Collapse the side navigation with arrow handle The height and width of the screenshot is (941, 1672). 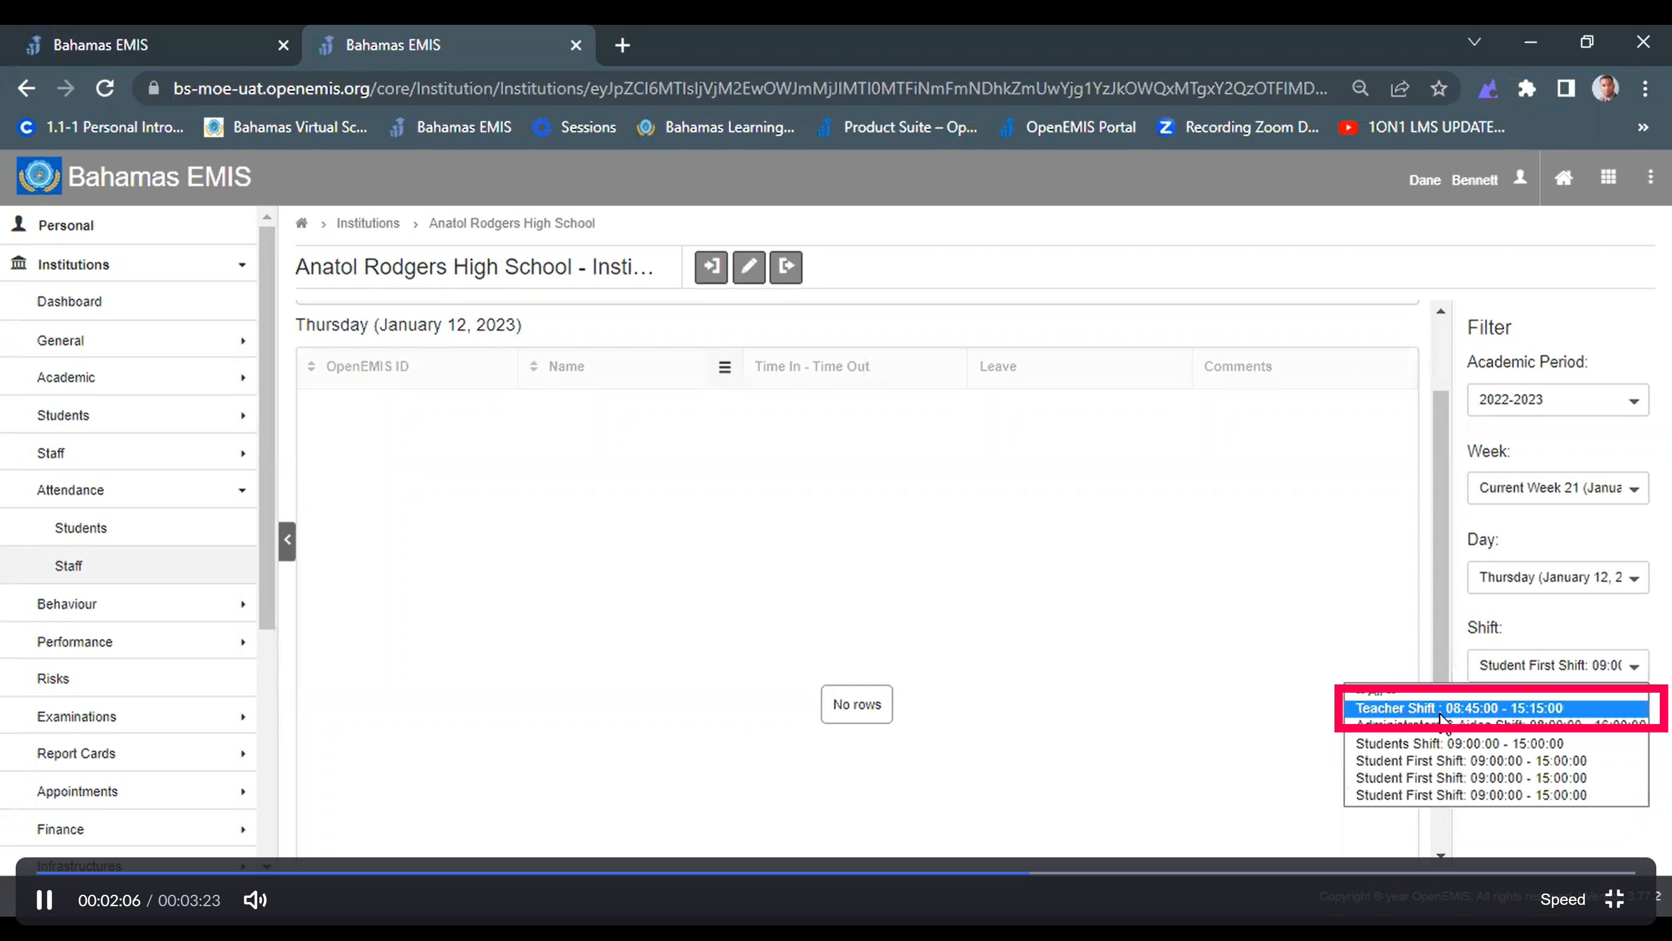point(287,541)
